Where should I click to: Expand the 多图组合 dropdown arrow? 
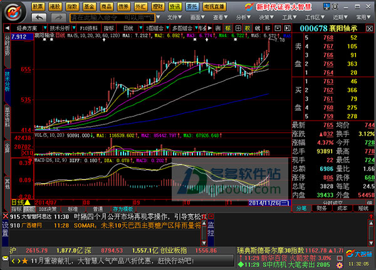pyautogui.click(x=196, y=28)
